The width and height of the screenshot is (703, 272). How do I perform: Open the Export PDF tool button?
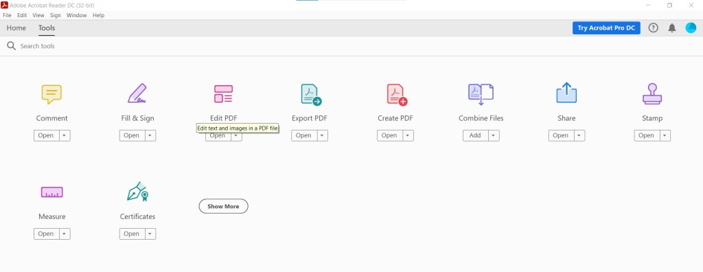(304, 135)
